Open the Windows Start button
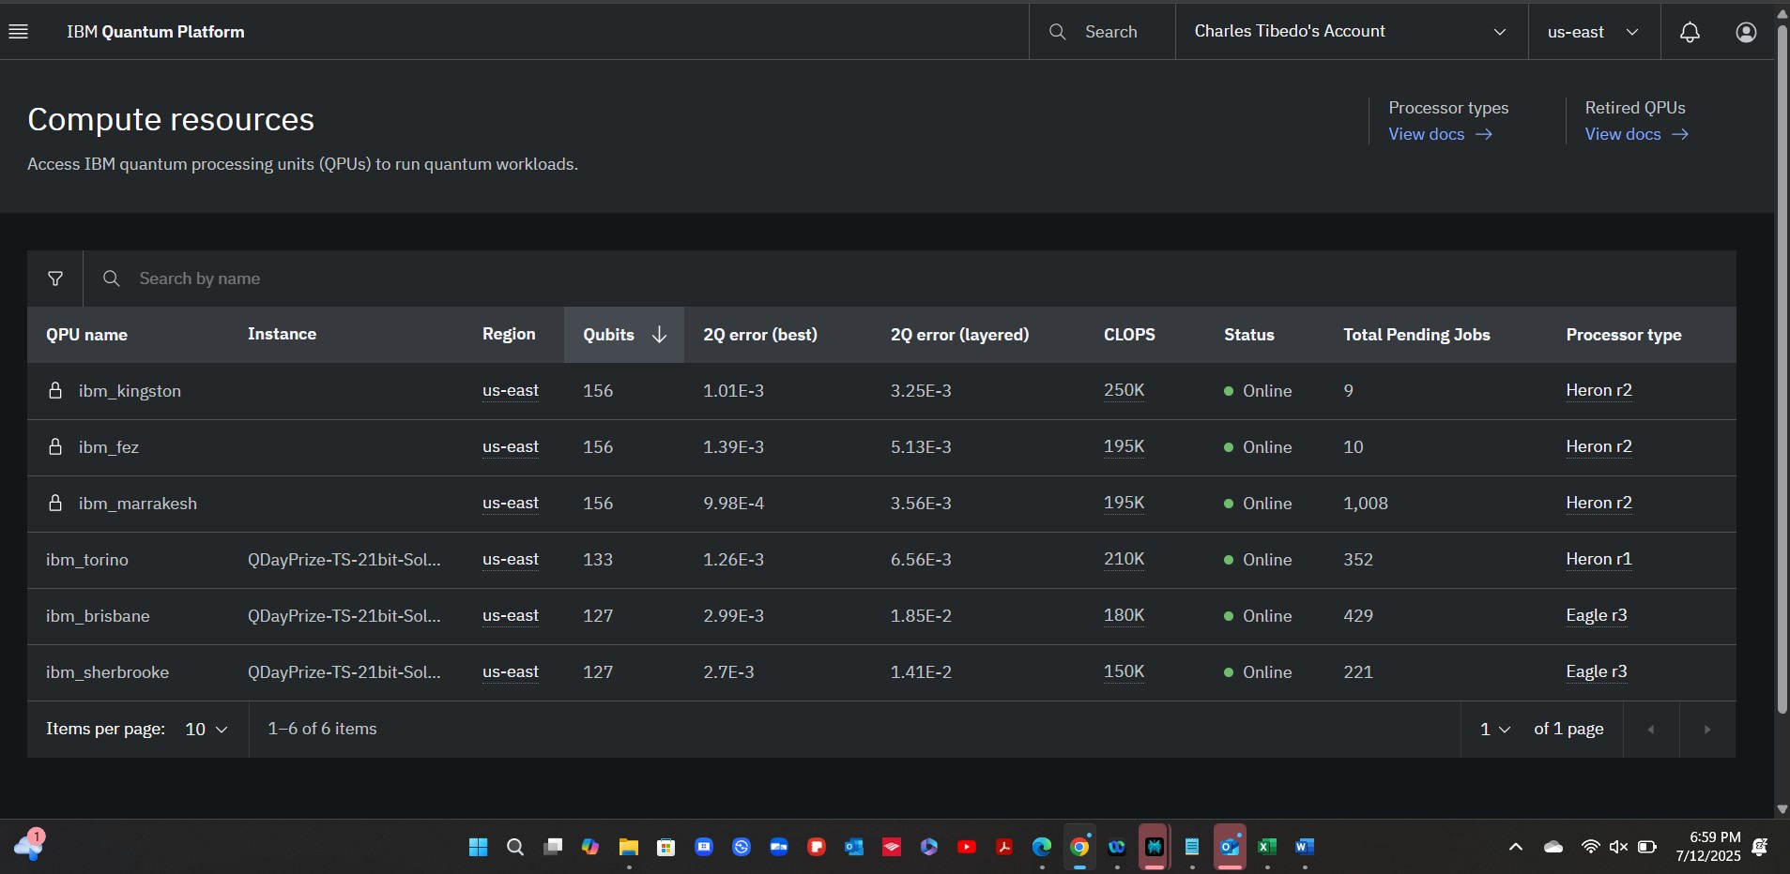This screenshot has width=1790, height=874. [478, 847]
